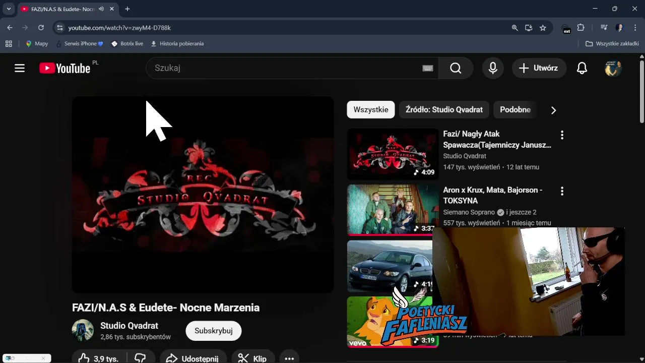Viewport: 645px width, 363px height.
Task: Click the install app icon in address bar
Action: pos(529,28)
